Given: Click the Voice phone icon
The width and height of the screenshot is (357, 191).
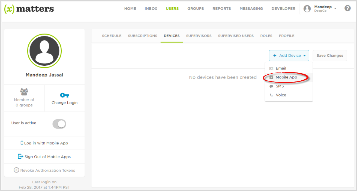Looking at the screenshot, I should (271, 95).
